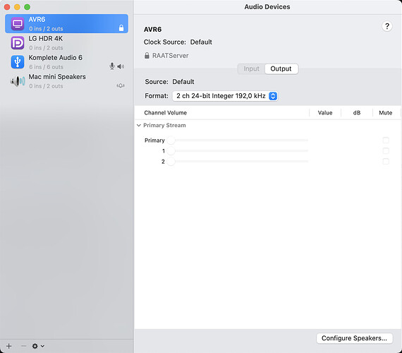Click the Configure Speakers button
The height and width of the screenshot is (353, 402).
(354, 338)
